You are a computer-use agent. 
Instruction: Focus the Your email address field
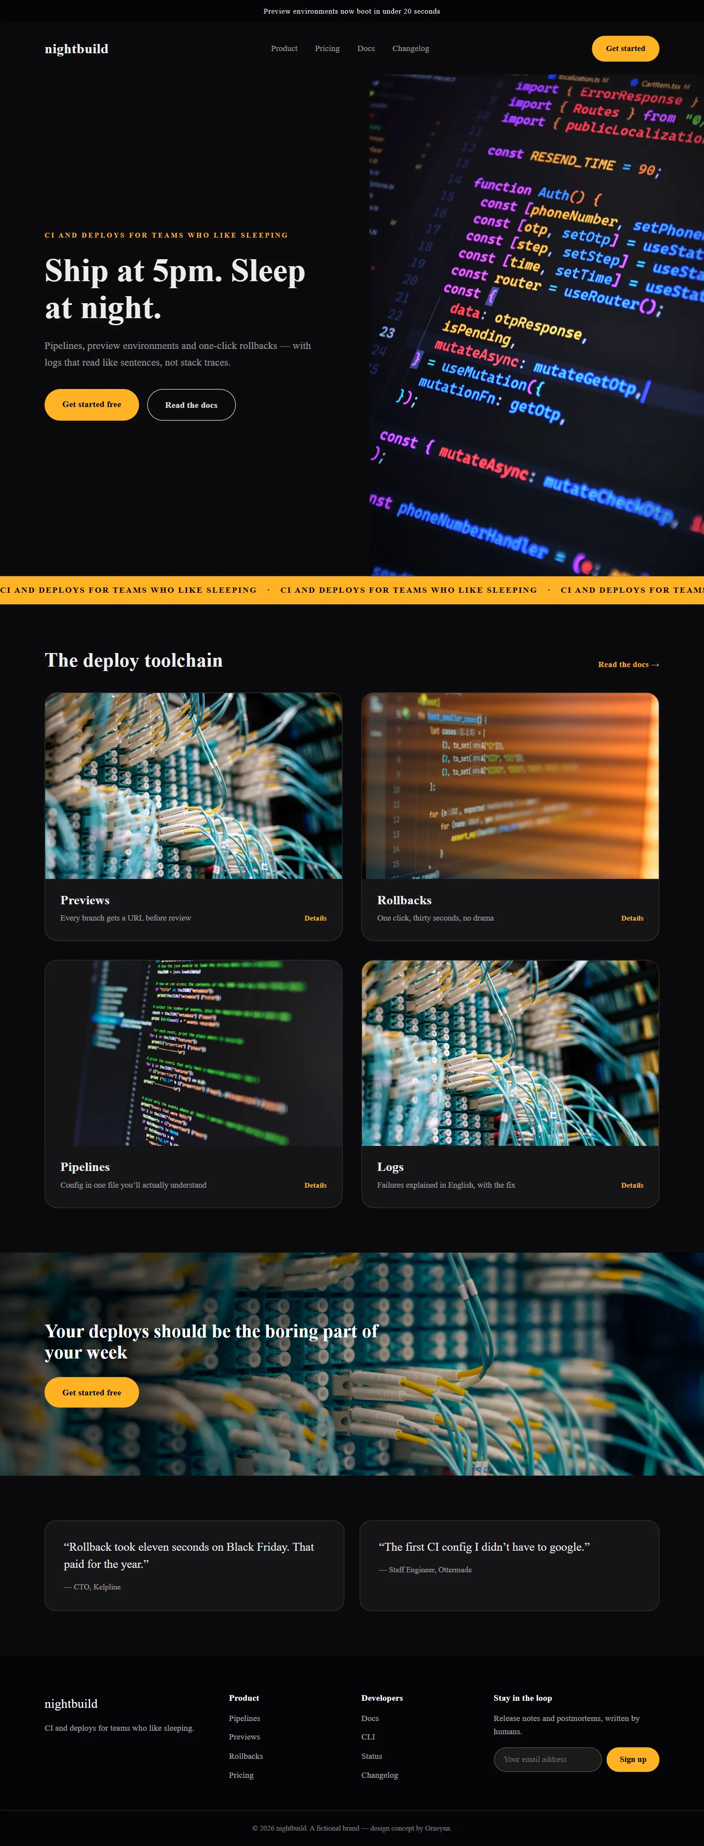pyautogui.click(x=547, y=1759)
